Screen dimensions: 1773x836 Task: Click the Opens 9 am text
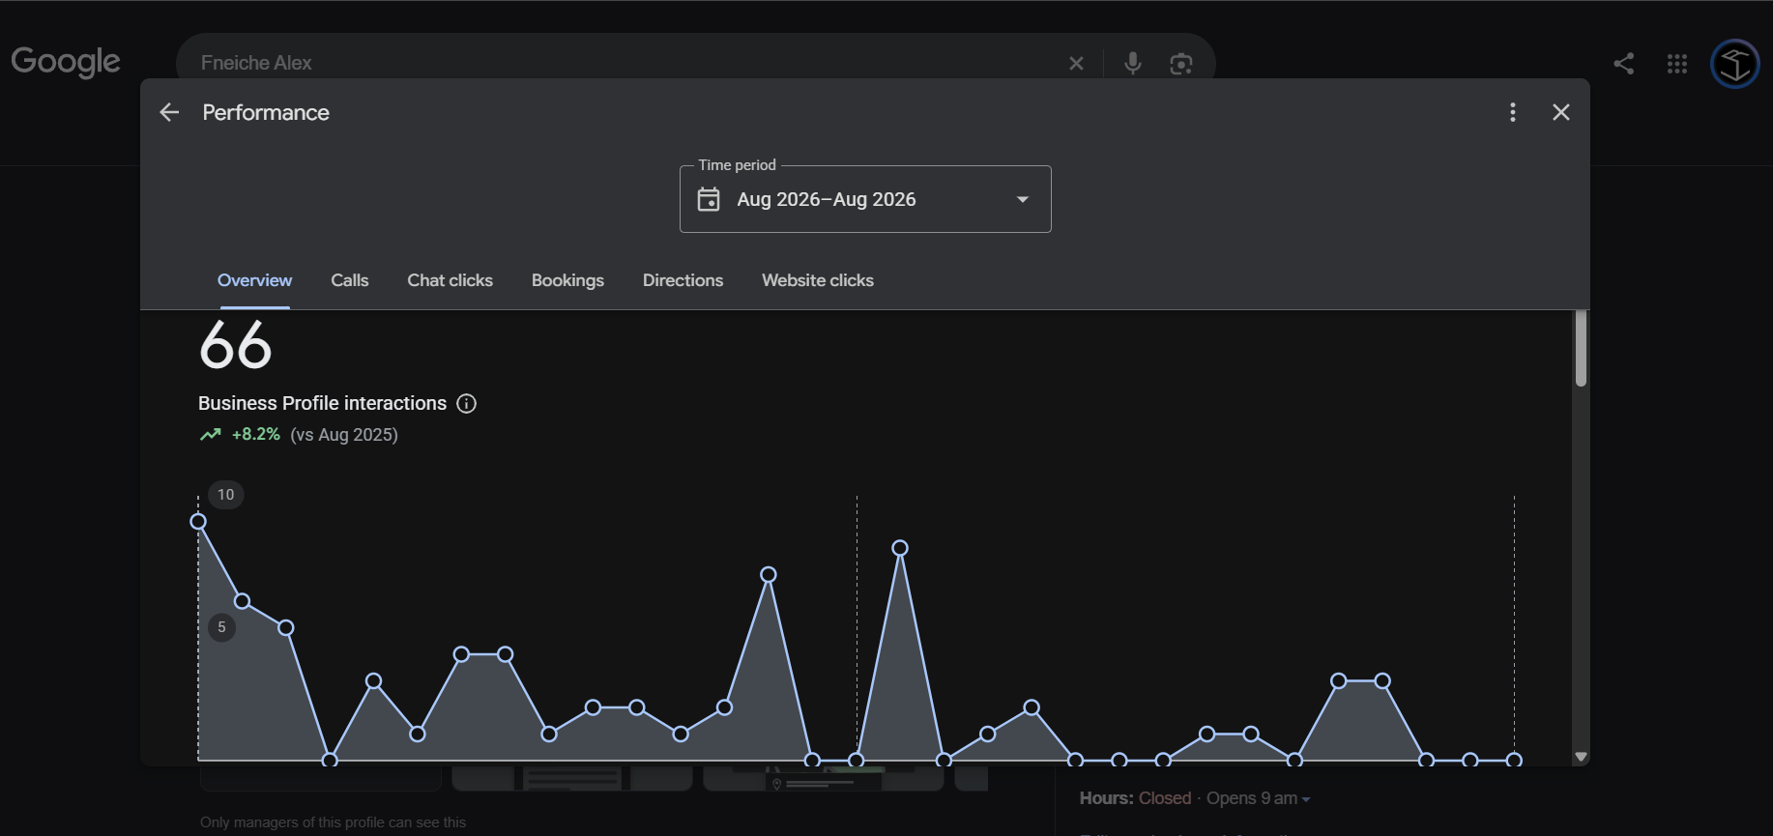click(1252, 798)
